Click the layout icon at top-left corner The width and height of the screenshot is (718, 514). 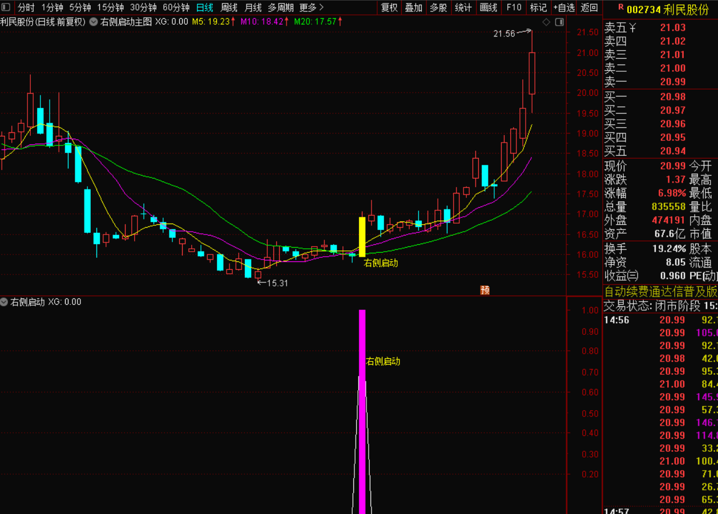(6, 7)
